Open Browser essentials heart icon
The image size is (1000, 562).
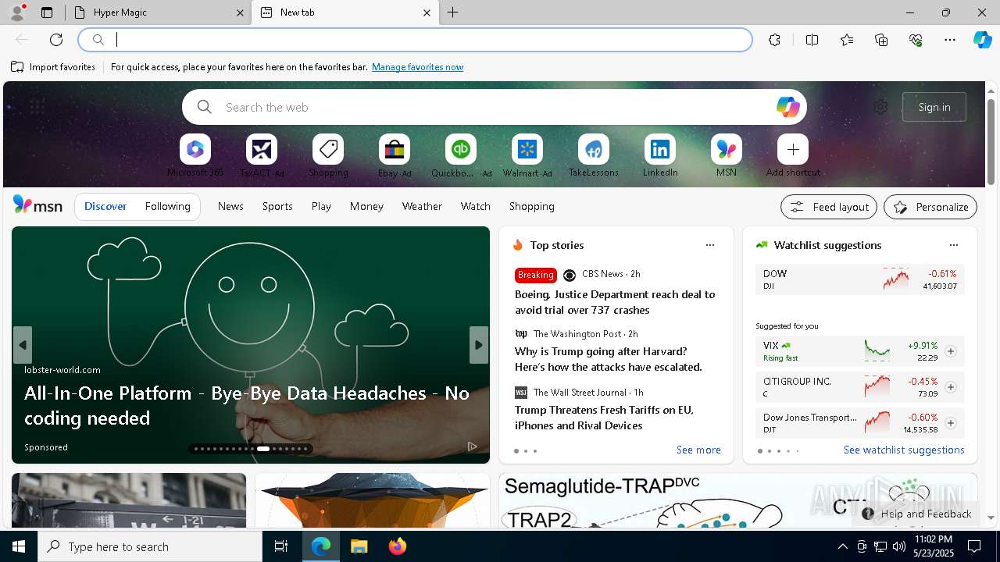point(916,40)
